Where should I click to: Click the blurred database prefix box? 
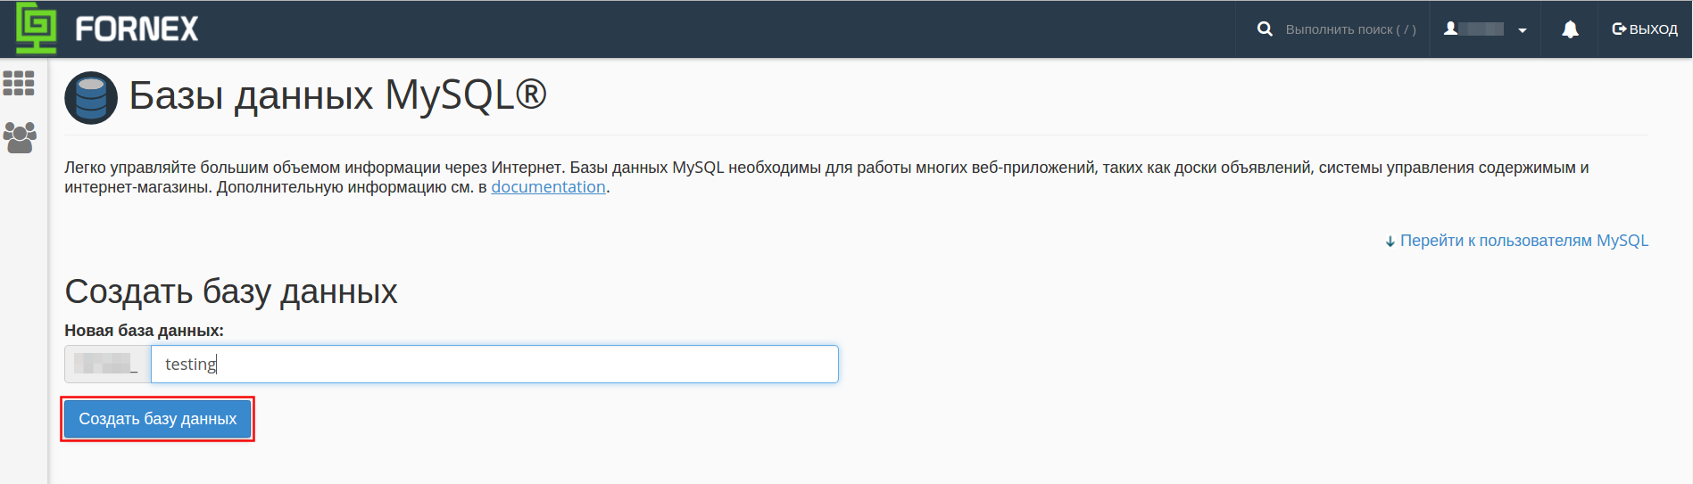107,364
